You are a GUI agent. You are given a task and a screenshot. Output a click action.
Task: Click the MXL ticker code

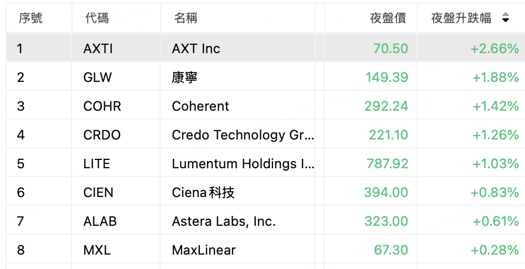tap(97, 250)
